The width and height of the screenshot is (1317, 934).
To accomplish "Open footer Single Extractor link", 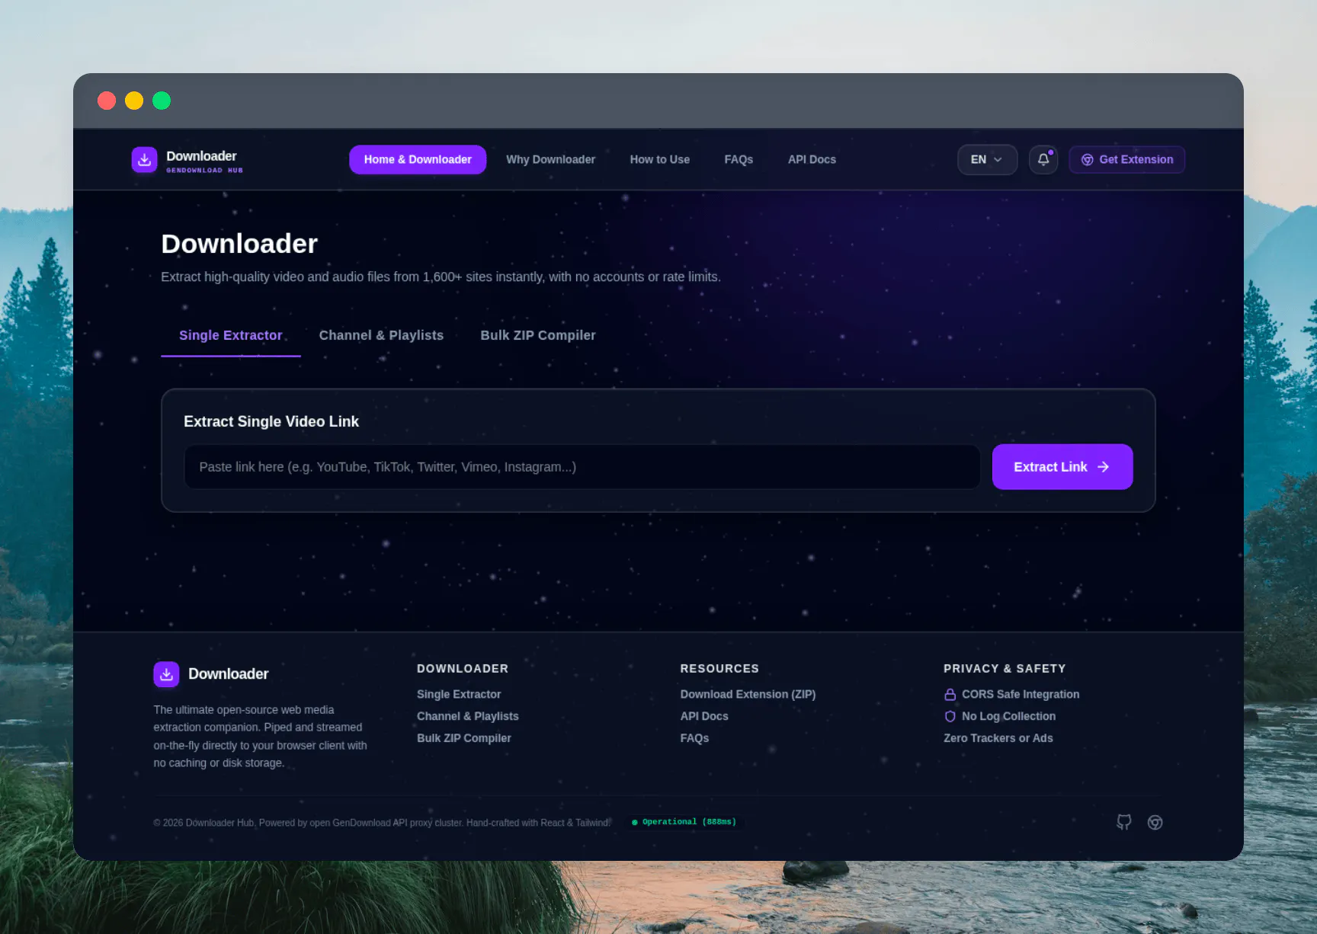I will tap(459, 695).
